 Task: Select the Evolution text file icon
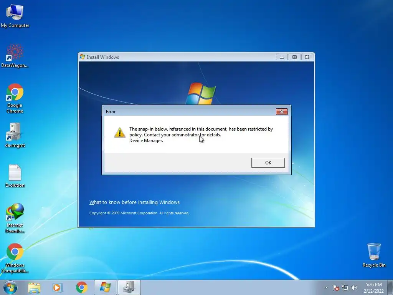tap(15, 176)
